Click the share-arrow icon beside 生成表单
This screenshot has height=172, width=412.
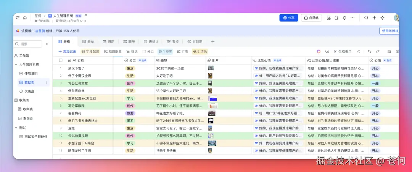coord(358,52)
